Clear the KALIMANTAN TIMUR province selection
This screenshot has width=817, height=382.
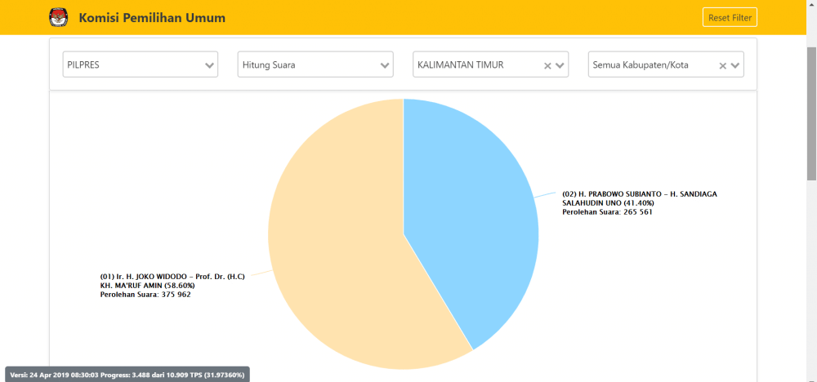coord(547,65)
